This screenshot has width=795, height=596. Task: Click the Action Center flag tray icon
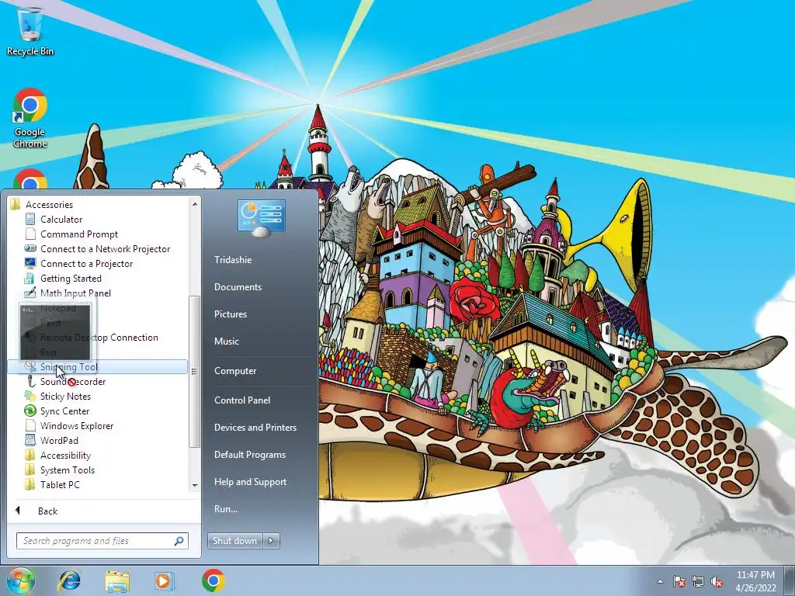click(x=679, y=581)
